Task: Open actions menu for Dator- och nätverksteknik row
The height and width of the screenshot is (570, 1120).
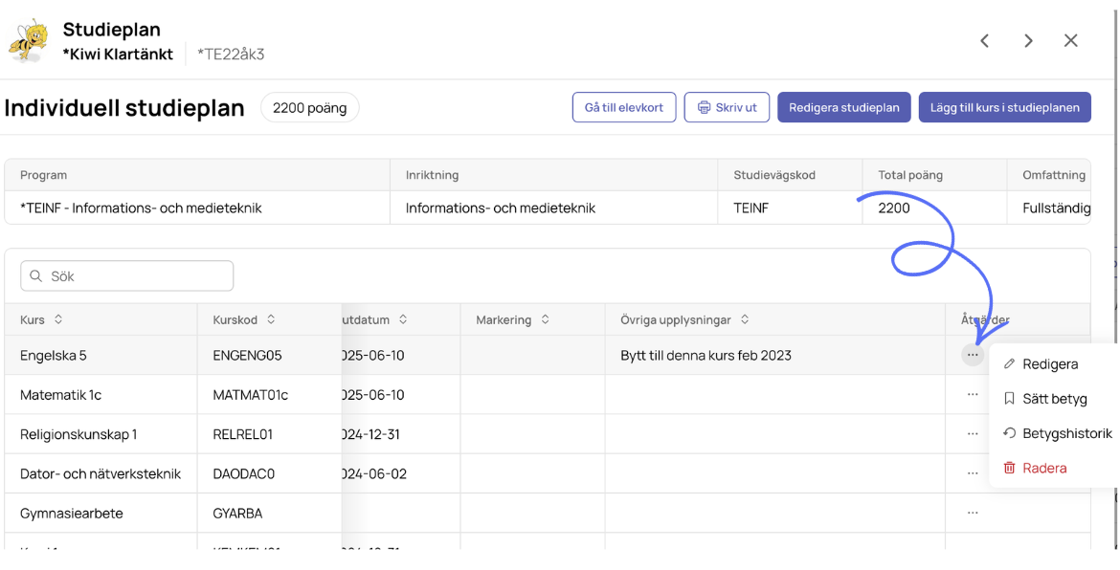Action: click(x=973, y=473)
